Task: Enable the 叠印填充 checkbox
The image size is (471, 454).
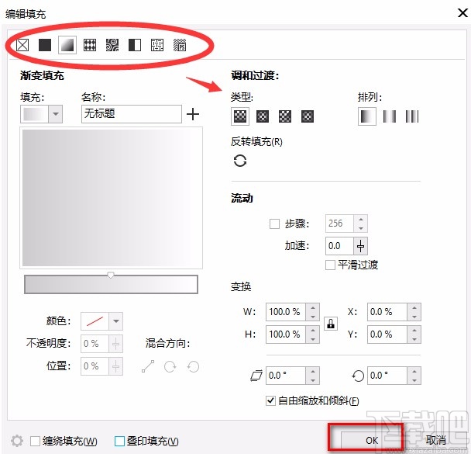Action: tap(119, 442)
